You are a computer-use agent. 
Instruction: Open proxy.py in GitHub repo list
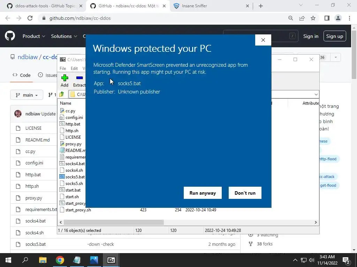[34, 198]
